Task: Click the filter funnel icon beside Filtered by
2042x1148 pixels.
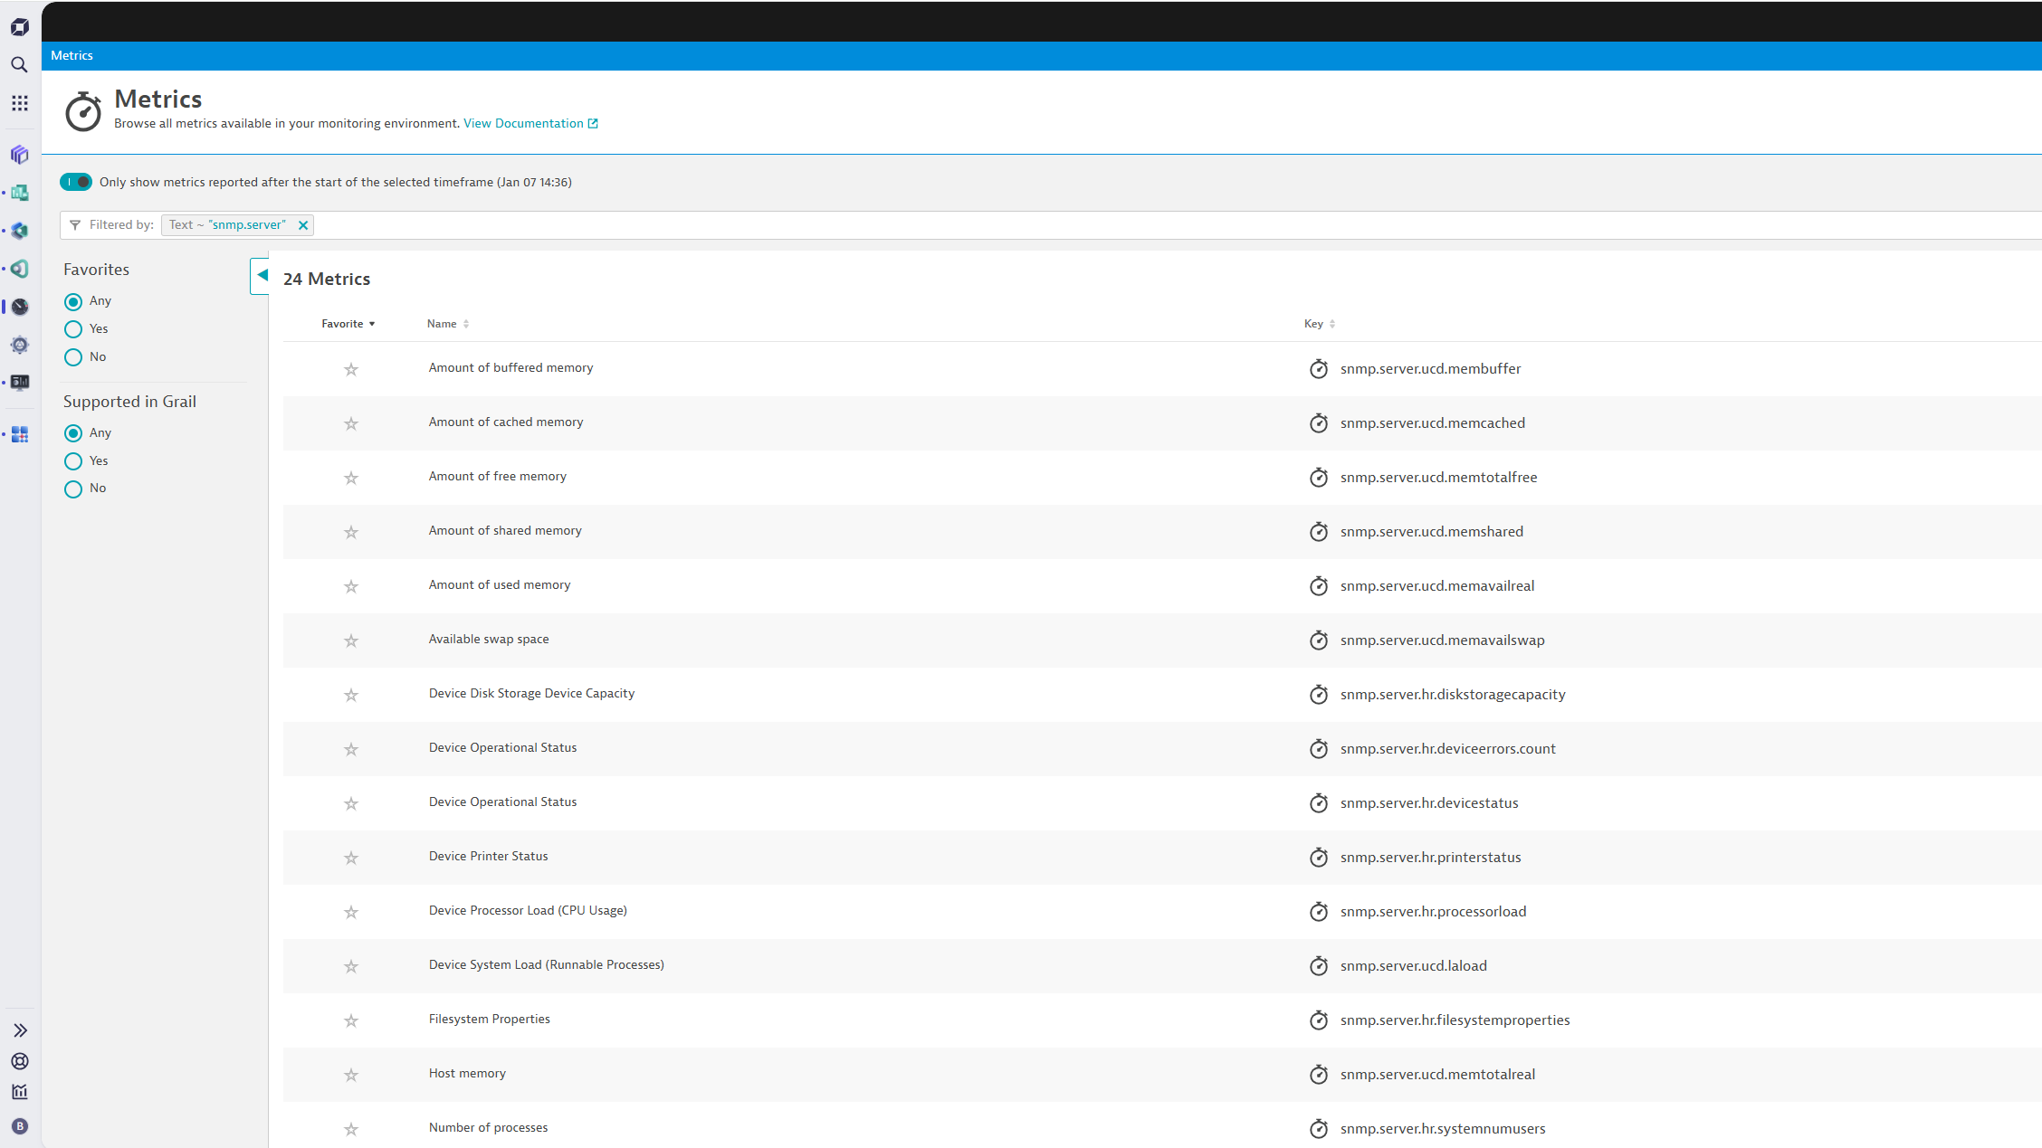Action: (74, 224)
